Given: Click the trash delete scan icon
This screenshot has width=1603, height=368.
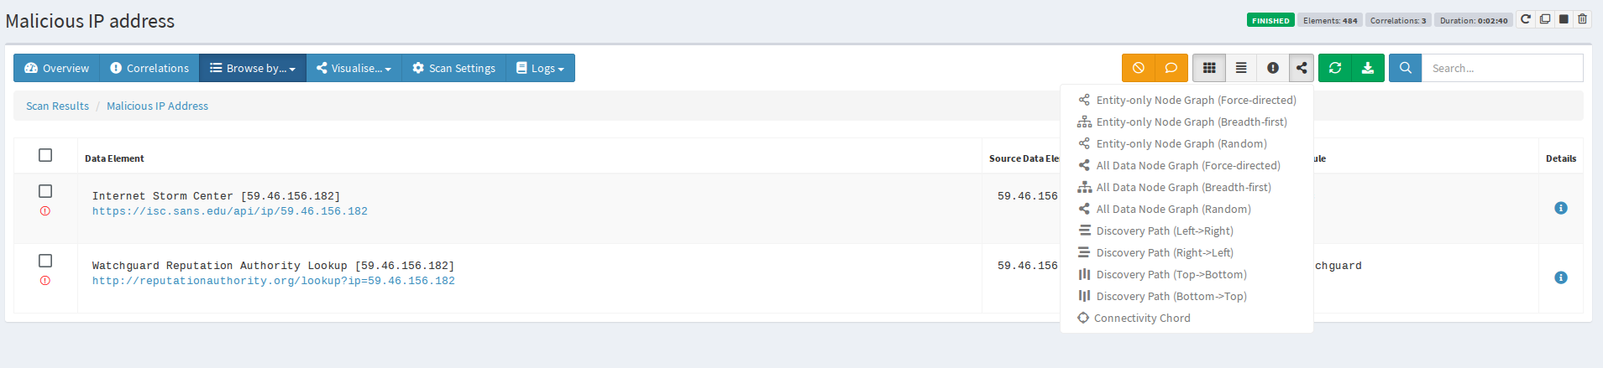Looking at the screenshot, I should 1582,19.
